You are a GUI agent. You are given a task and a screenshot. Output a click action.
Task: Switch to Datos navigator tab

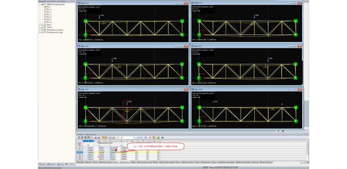click(42, 164)
